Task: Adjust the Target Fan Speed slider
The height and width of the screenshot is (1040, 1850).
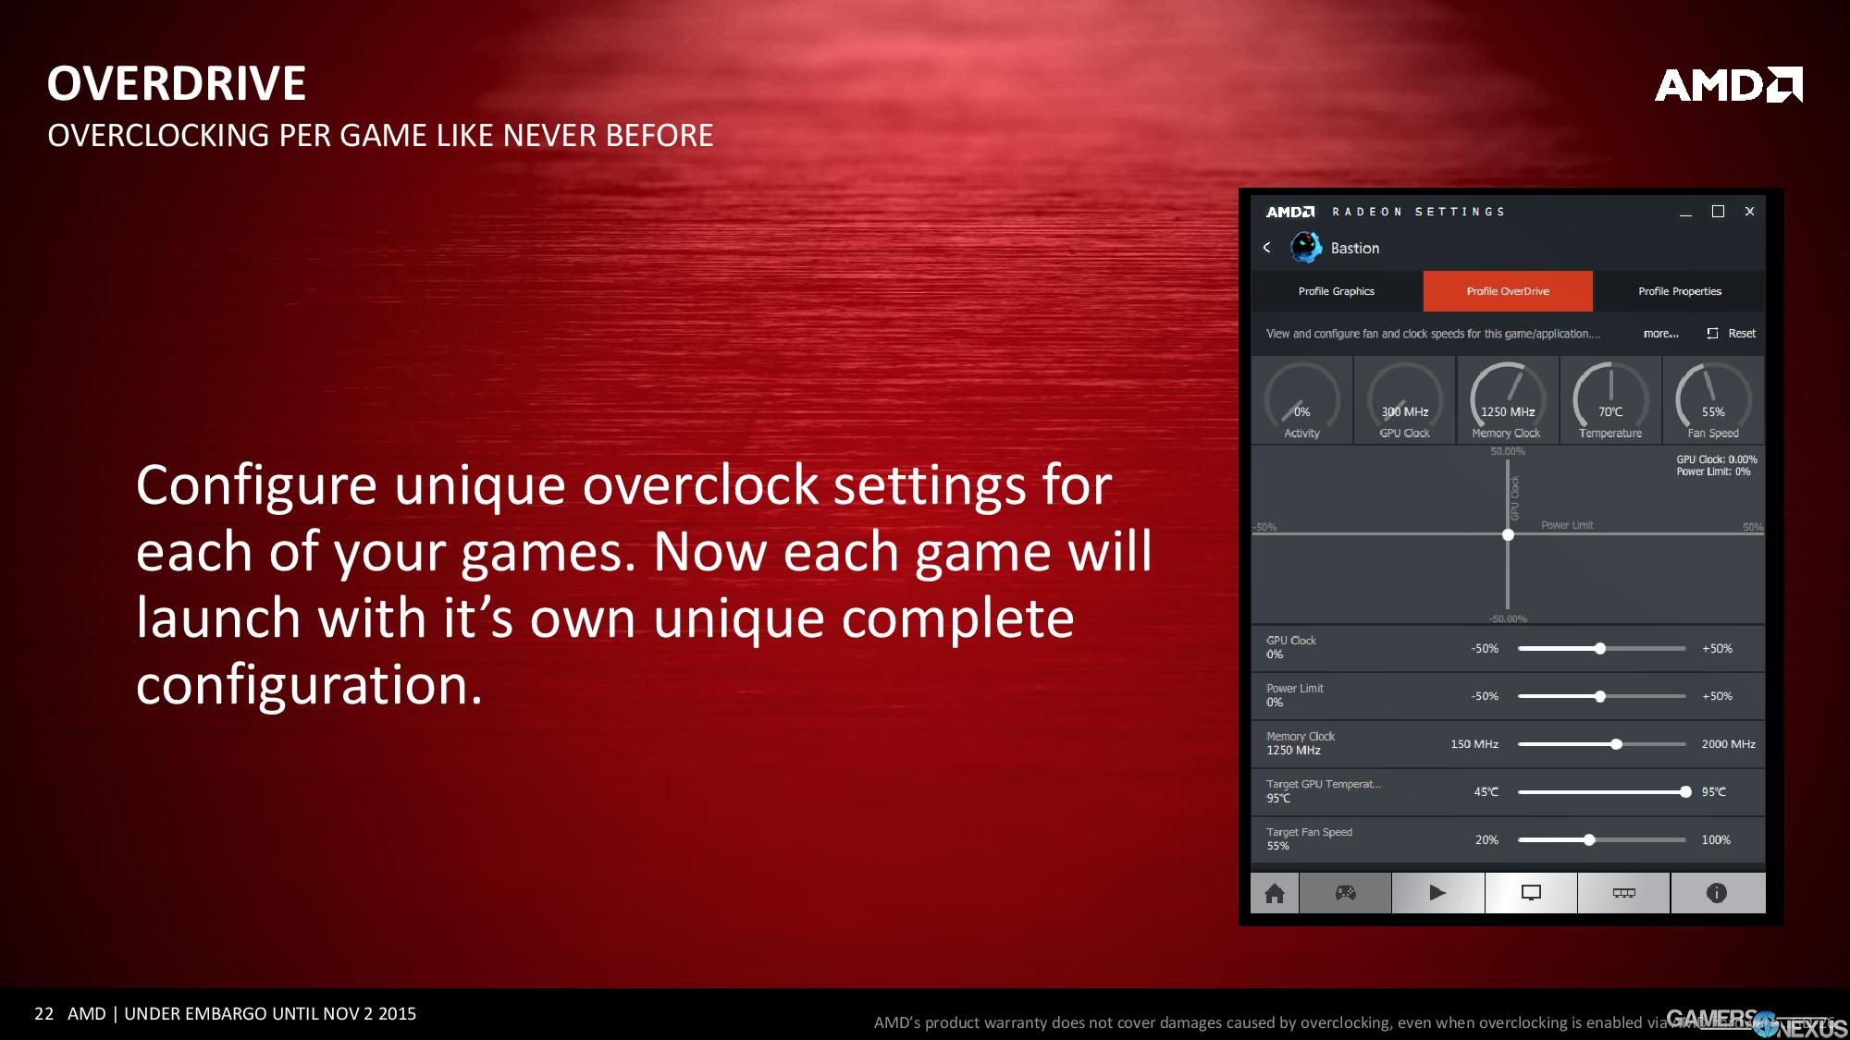Action: 1589,839
